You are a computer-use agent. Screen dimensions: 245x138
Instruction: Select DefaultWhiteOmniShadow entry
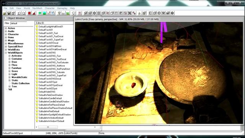pos(51,95)
